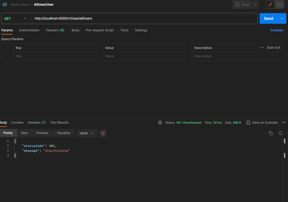Click the query param Value field

pos(147,56)
